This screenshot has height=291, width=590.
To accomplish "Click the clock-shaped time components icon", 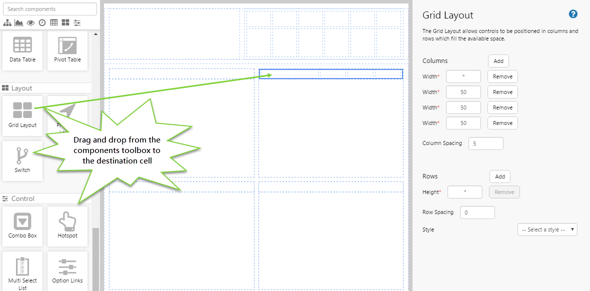I will click(x=42, y=22).
